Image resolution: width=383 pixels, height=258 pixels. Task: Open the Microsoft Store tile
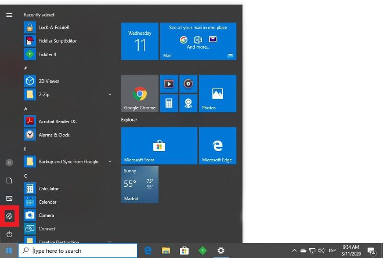(x=159, y=146)
